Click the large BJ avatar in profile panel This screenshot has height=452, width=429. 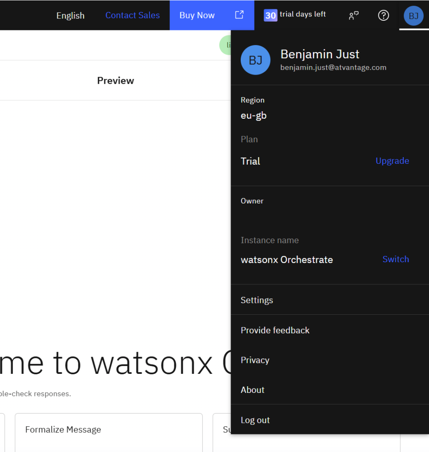(x=255, y=60)
